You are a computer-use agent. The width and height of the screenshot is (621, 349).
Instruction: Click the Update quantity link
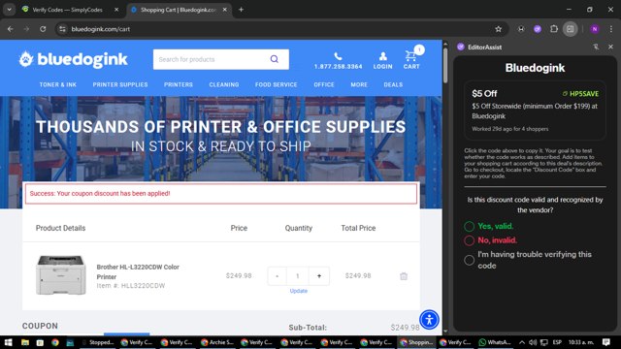[298, 291]
